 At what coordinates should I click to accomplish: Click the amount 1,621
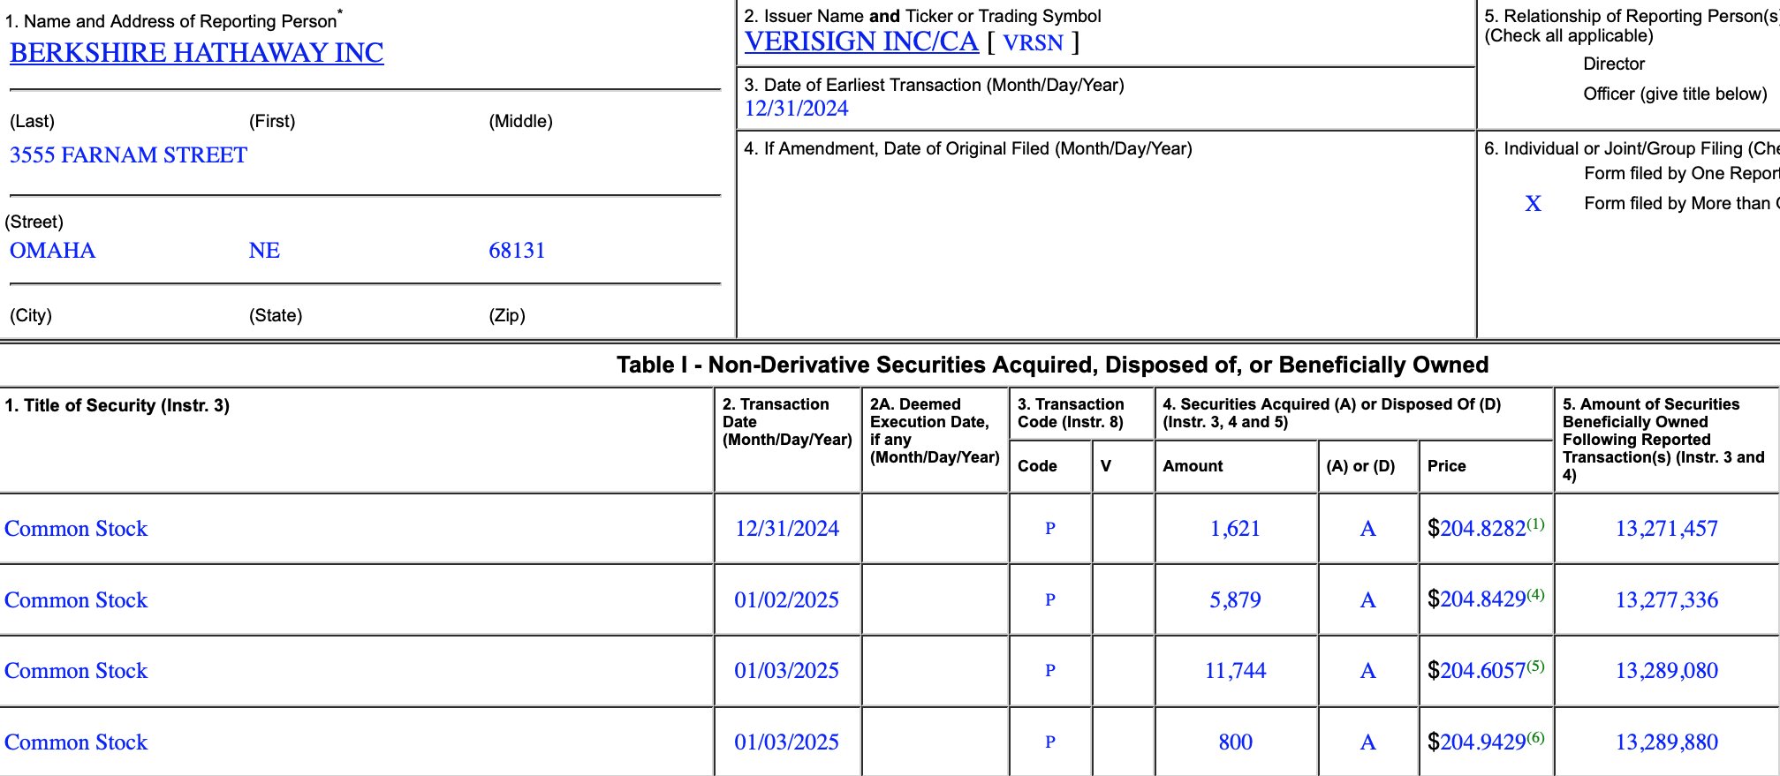(1235, 529)
